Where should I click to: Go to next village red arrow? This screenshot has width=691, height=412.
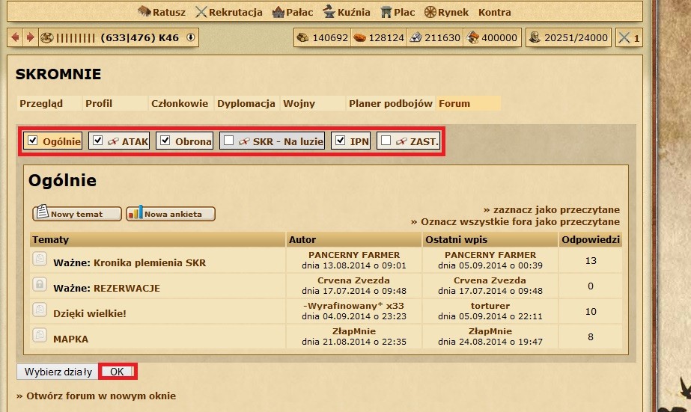30,37
